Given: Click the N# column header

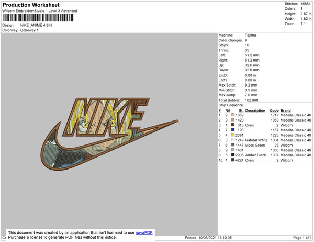Looking at the screenshot, I should pos(228,111).
